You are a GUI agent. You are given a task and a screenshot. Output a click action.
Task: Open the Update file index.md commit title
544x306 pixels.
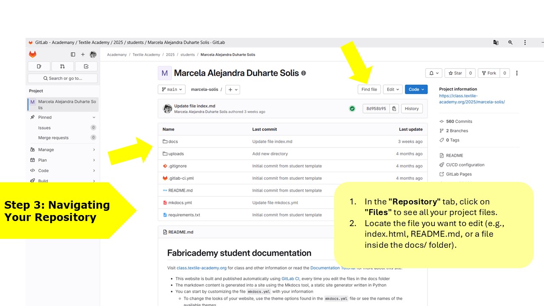coord(195,106)
